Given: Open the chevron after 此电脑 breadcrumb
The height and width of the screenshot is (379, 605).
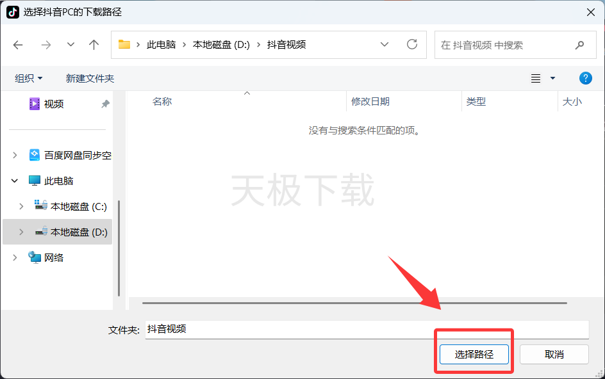Looking at the screenshot, I should coord(185,45).
